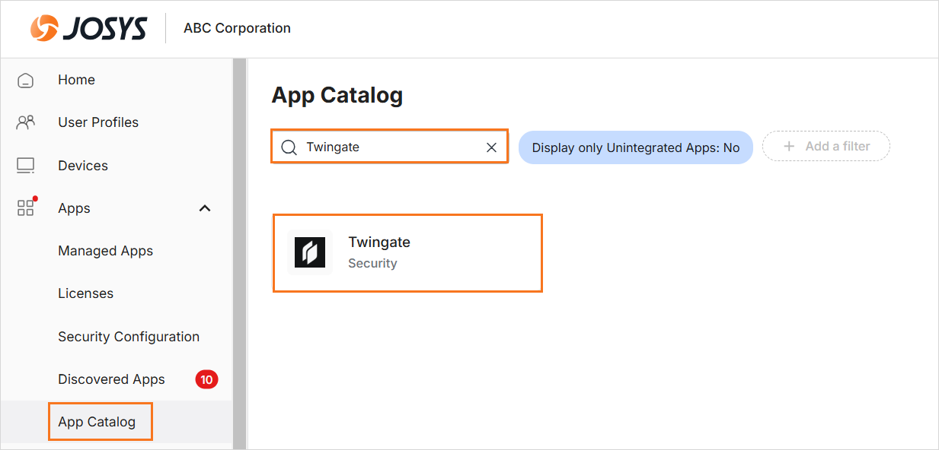Collapse the Apps menu chevron
Viewport: 939px width, 450px height.
205,208
